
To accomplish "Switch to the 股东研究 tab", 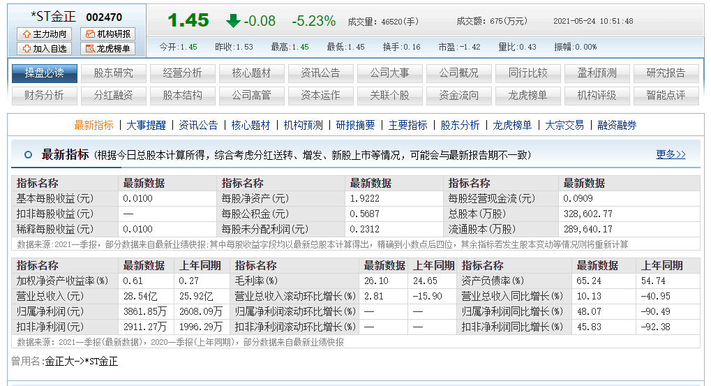I will click(114, 73).
